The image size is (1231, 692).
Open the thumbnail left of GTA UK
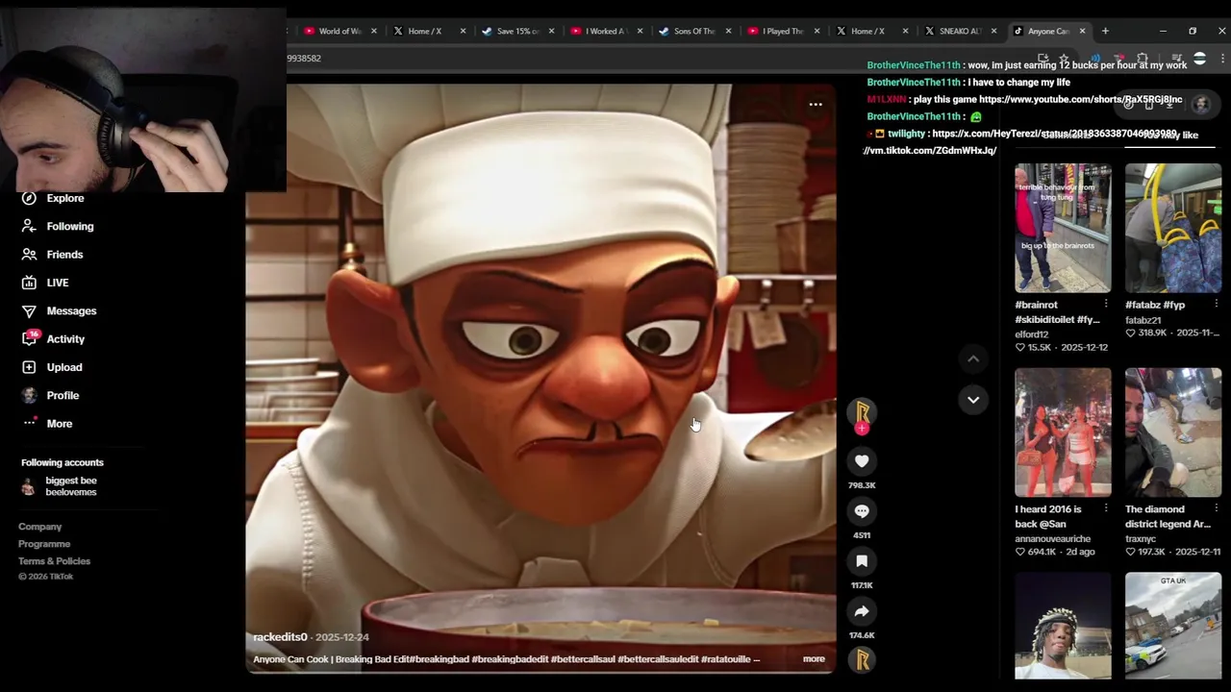point(1063,626)
